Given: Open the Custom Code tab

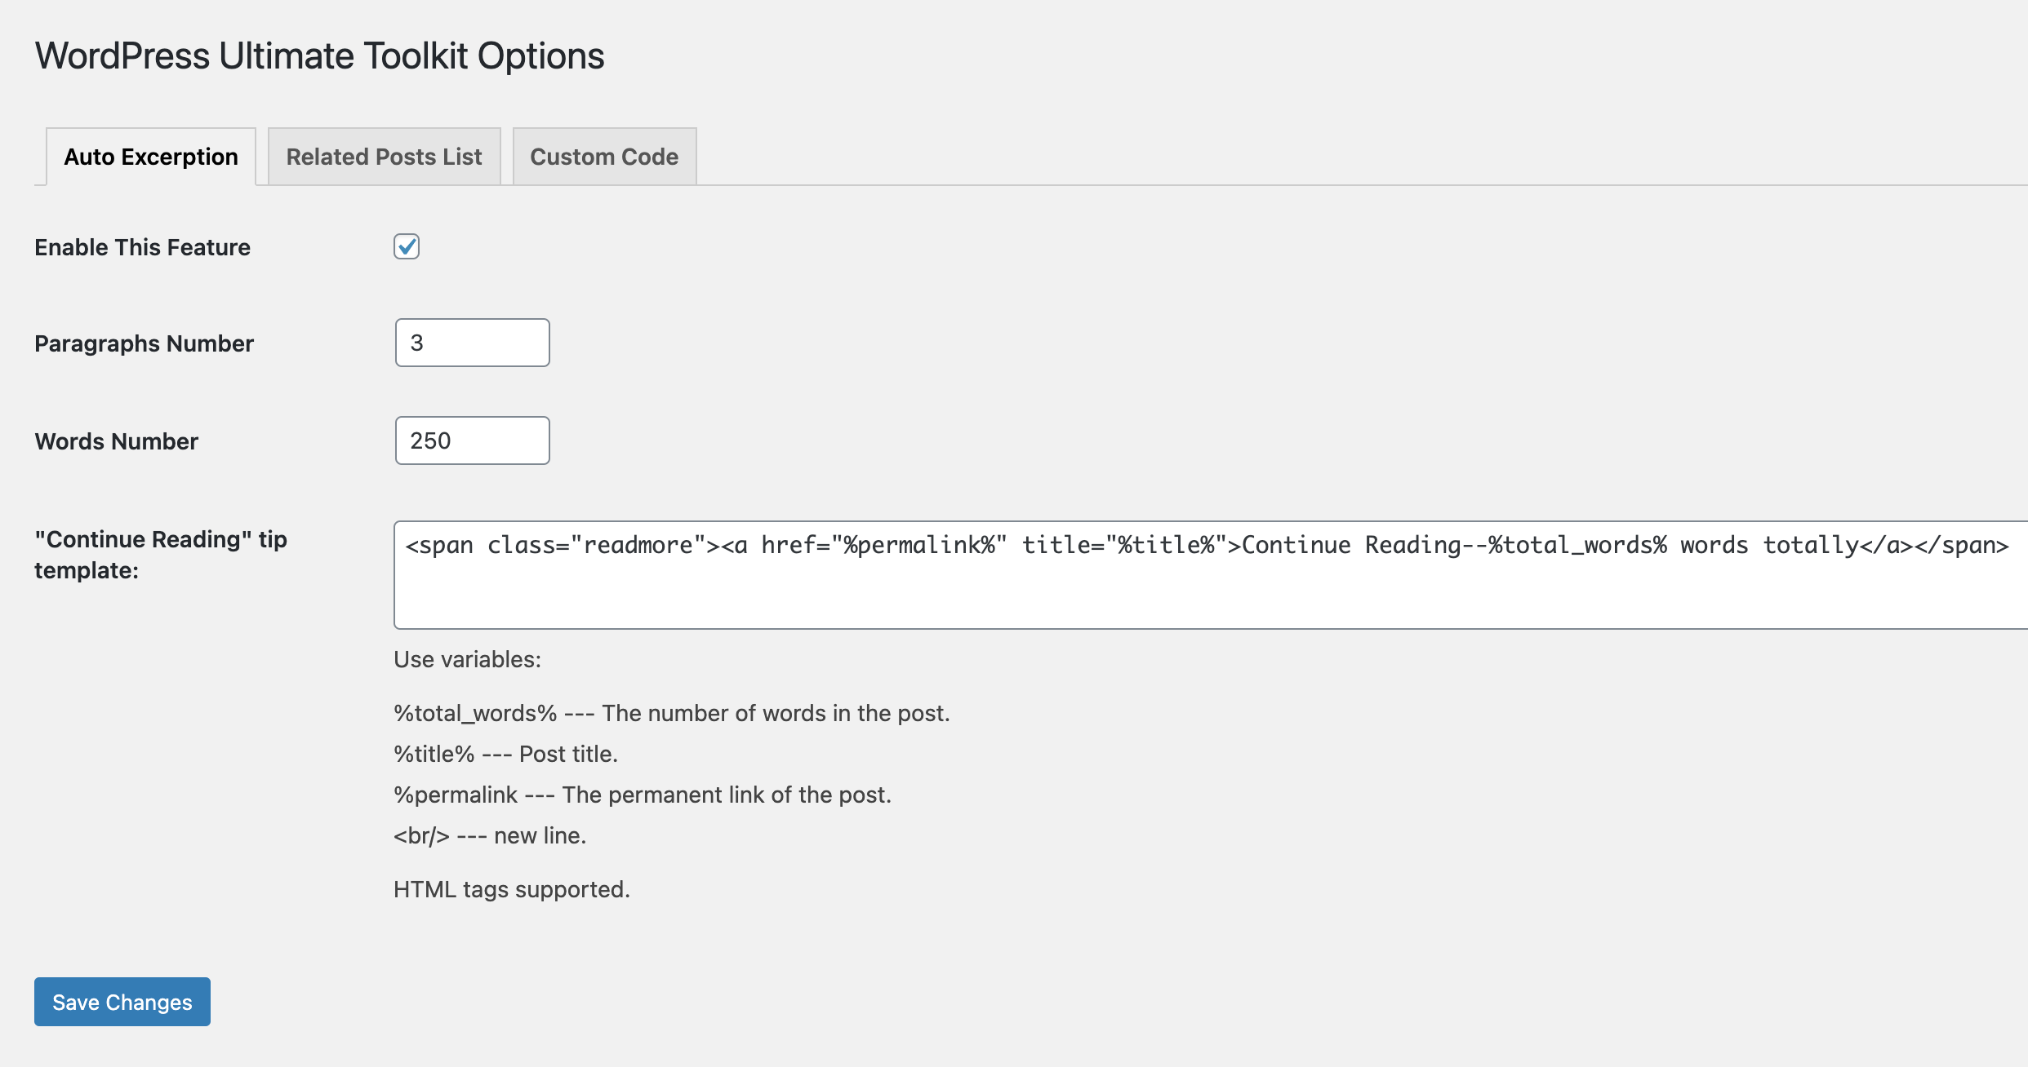Looking at the screenshot, I should tap(604, 157).
